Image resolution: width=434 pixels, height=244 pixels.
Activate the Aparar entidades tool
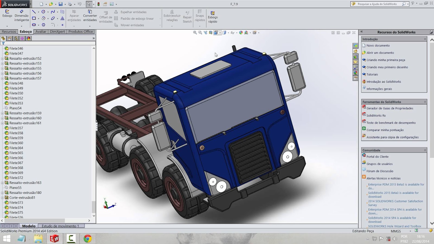pos(74,16)
